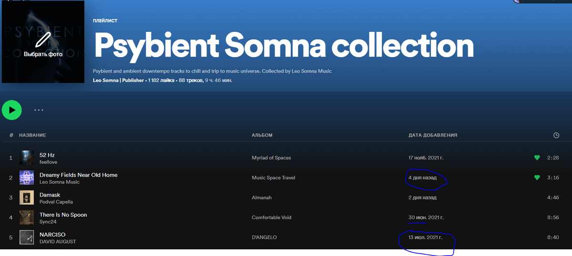Click date added 4 дня назад
This screenshot has width=572, height=256.
click(422, 177)
